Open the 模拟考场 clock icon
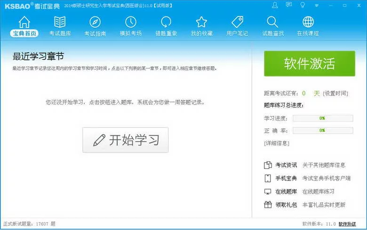The image size is (367, 230). tap(131, 22)
